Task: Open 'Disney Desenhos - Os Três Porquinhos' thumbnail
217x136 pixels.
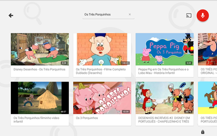Action: [x=40, y=49]
